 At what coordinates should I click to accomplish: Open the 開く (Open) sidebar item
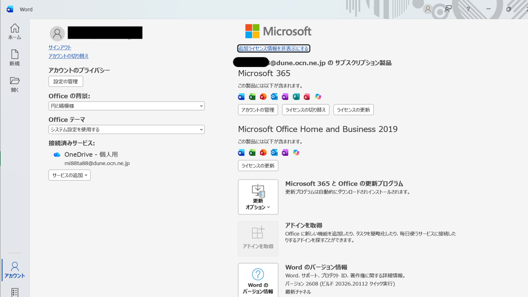[14, 84]
